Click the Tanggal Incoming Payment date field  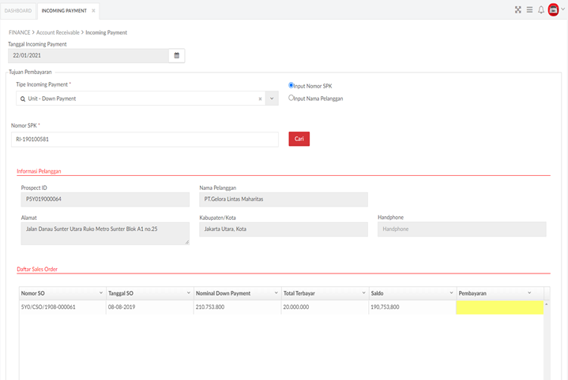coord(88,55)
